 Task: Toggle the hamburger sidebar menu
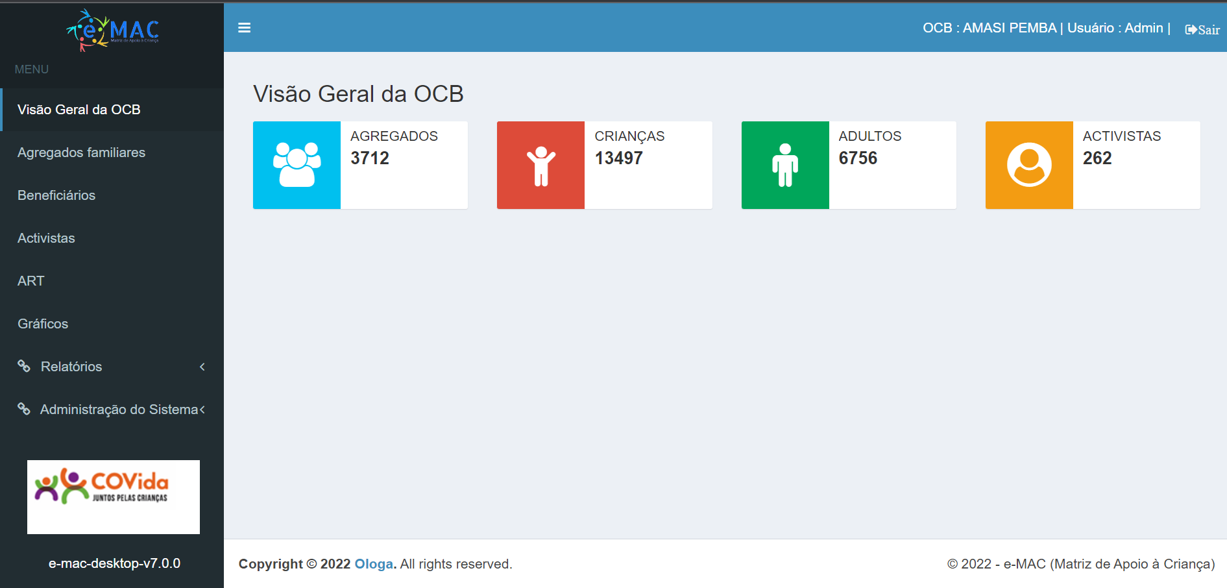coord(244,28)
